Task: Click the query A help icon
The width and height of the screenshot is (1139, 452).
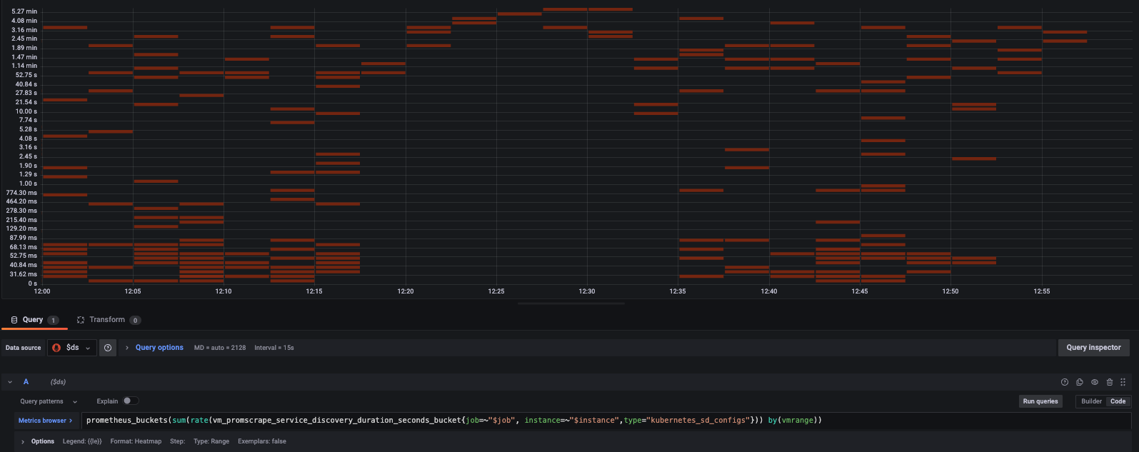Action: (x=1065, y=382)
